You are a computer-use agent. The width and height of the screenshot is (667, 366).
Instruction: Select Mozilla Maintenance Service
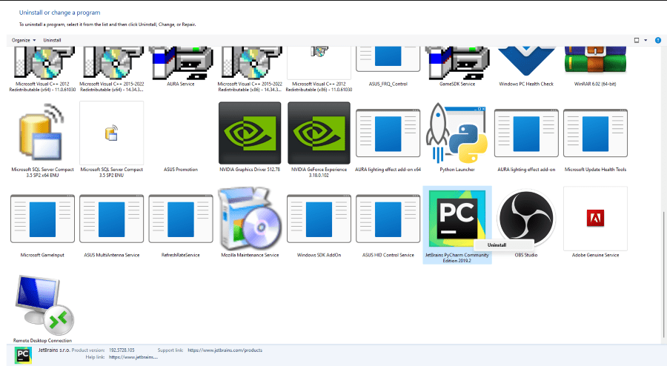[250, 222]
